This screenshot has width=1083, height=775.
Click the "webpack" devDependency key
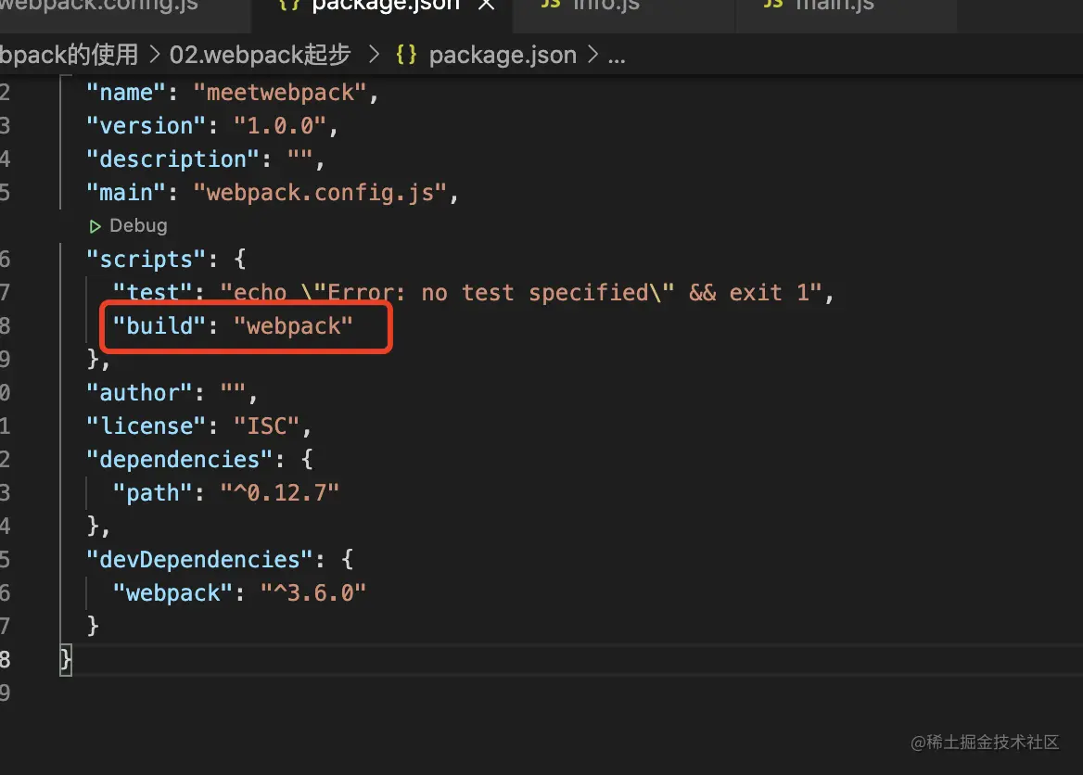[x=173, y=593]
